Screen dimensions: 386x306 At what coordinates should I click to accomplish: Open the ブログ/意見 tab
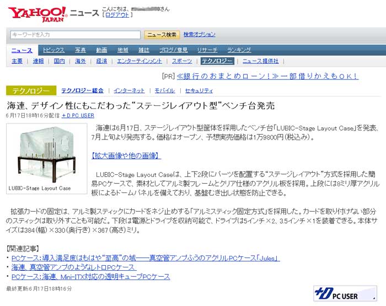[173, 50]
